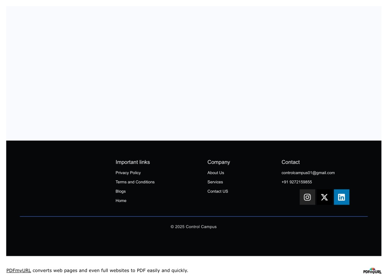The width and height of the screenshot is (388, 274).
Task: Click the © 2025 Control Campus text
Action: pyautogui.click(x=193, y=227)
